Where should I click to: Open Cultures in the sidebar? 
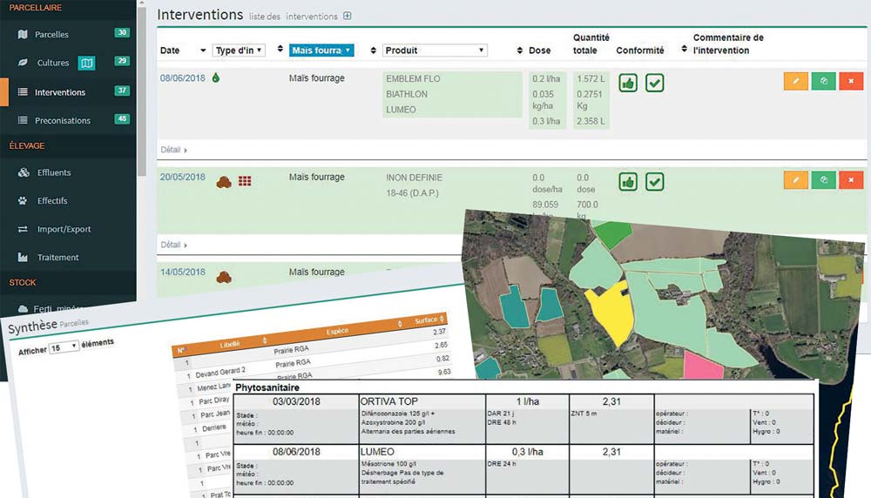click(53, 63)
